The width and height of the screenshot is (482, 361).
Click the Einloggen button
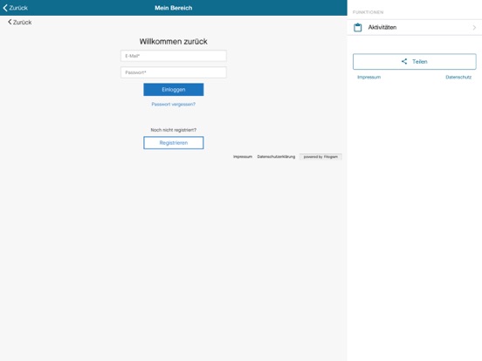(174, 90)
